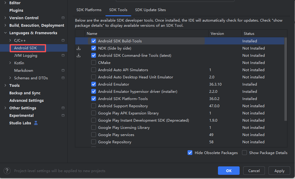295x179 pixels.
Task: Expand the Kotlin node
Action: point(10,63)
